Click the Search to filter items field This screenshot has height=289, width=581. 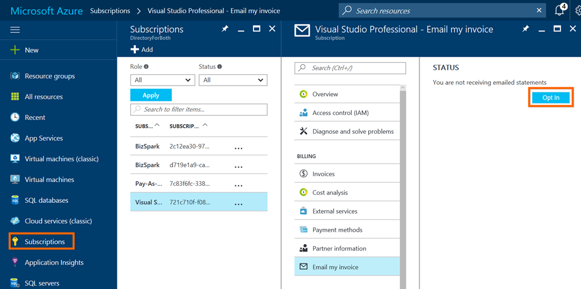[199, 109]
